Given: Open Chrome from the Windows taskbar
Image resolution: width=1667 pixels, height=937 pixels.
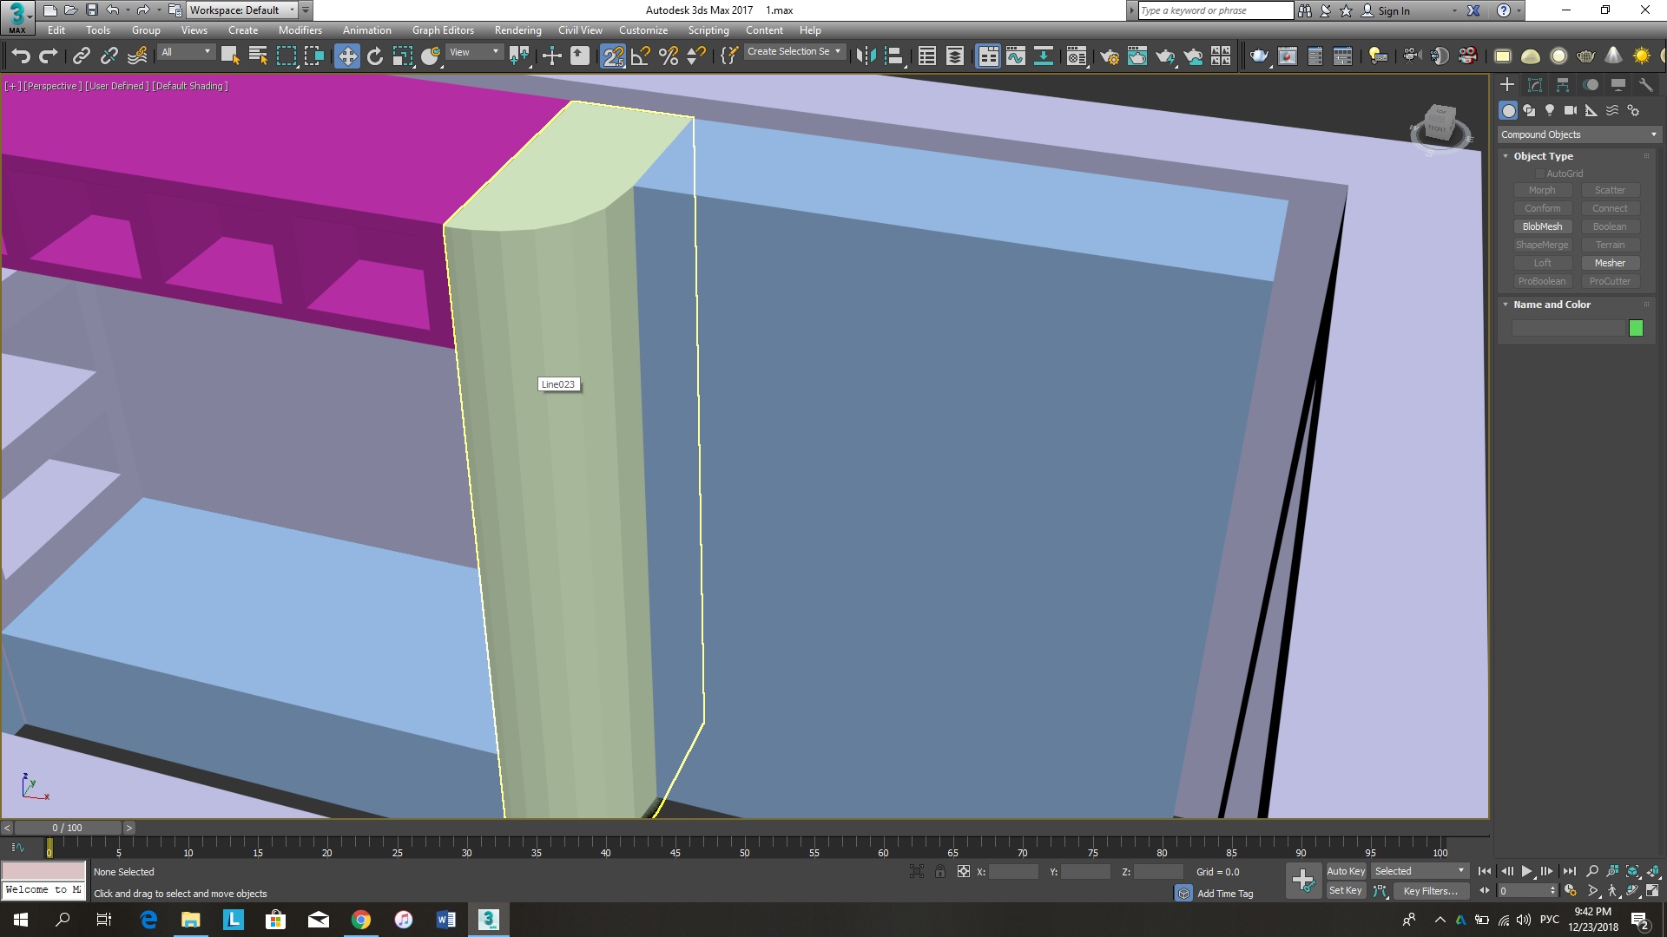Looking at the screenshot, I should (361, 920).
